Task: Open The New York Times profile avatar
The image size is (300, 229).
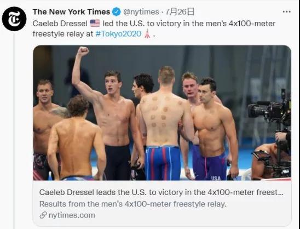Action: 14,19
